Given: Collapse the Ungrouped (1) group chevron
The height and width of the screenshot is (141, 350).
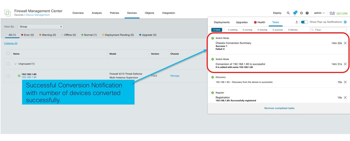Looking at the screenshot, I should click(15, 64).
